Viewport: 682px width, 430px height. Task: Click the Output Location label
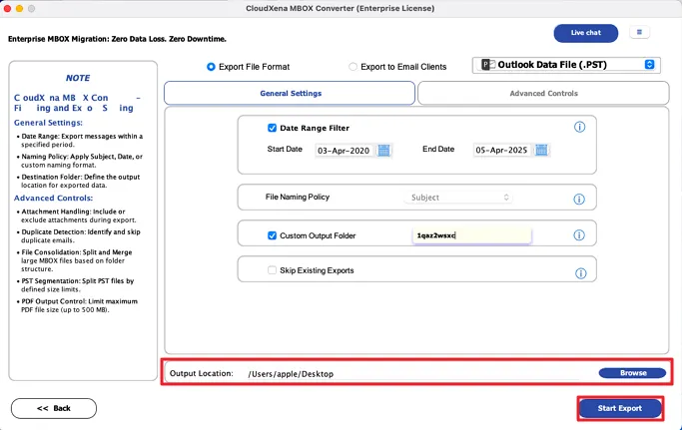[202, 373]
